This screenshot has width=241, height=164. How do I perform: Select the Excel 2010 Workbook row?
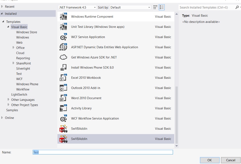click(116, 78)
